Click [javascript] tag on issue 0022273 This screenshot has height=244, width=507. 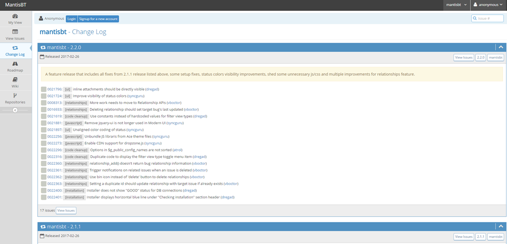[x=73, y=143]
